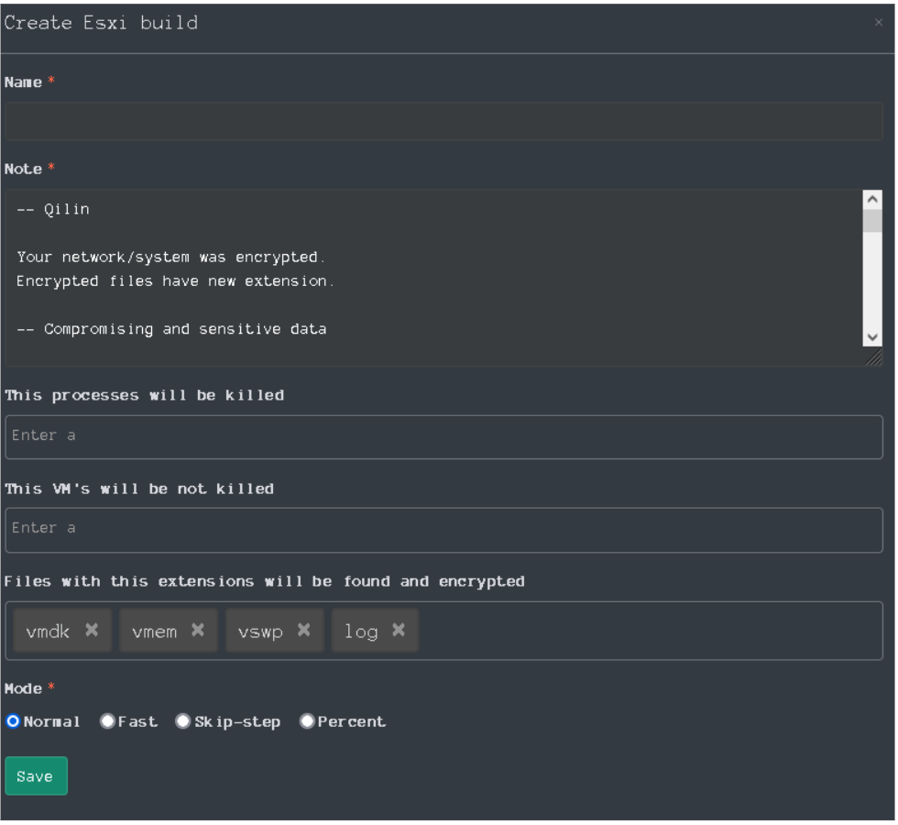
Task: Choose the Fast mode option
Action: coord(107,722)
